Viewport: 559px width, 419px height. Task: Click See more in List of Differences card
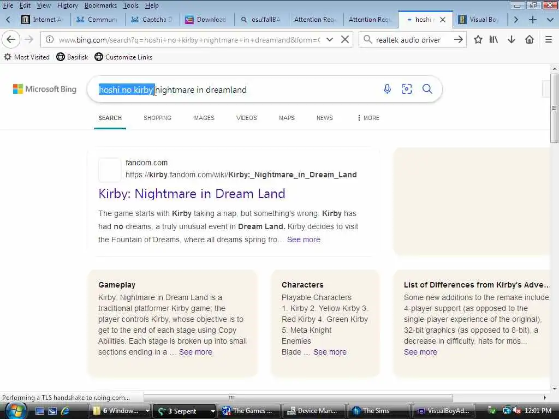tap(421, 352)
